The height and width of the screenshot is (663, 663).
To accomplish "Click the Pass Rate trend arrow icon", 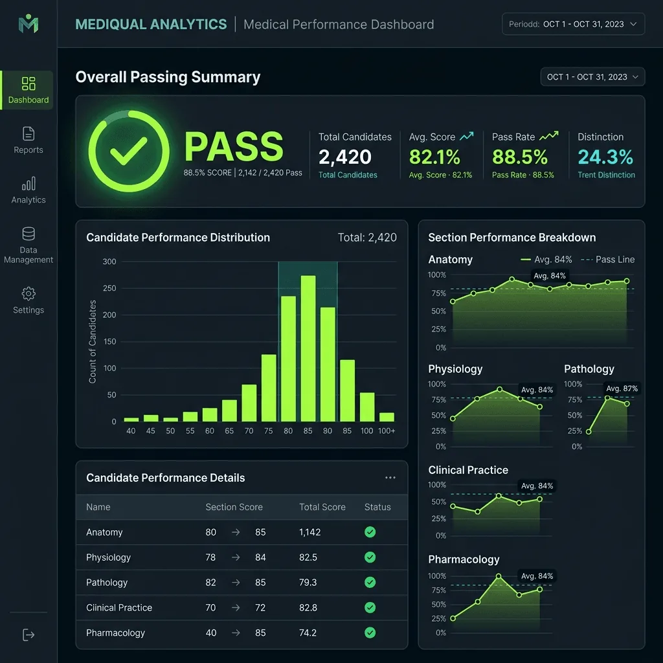I will [549, 136].
